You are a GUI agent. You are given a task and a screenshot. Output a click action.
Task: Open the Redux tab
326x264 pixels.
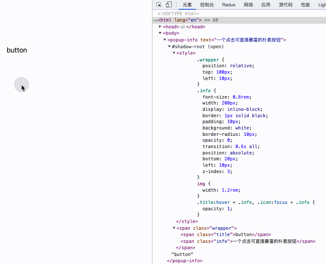pos(229,5)
